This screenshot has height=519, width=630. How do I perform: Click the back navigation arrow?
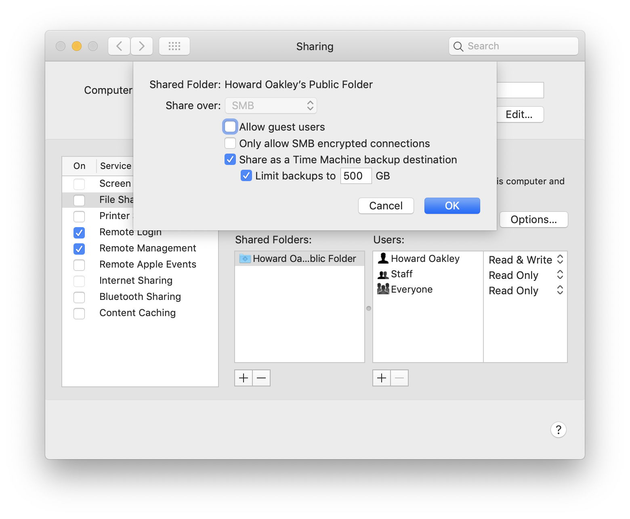coord(119,46)
